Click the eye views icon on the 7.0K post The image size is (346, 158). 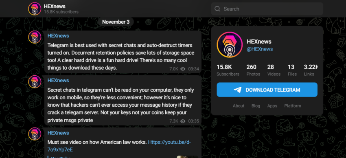[183, 69]
